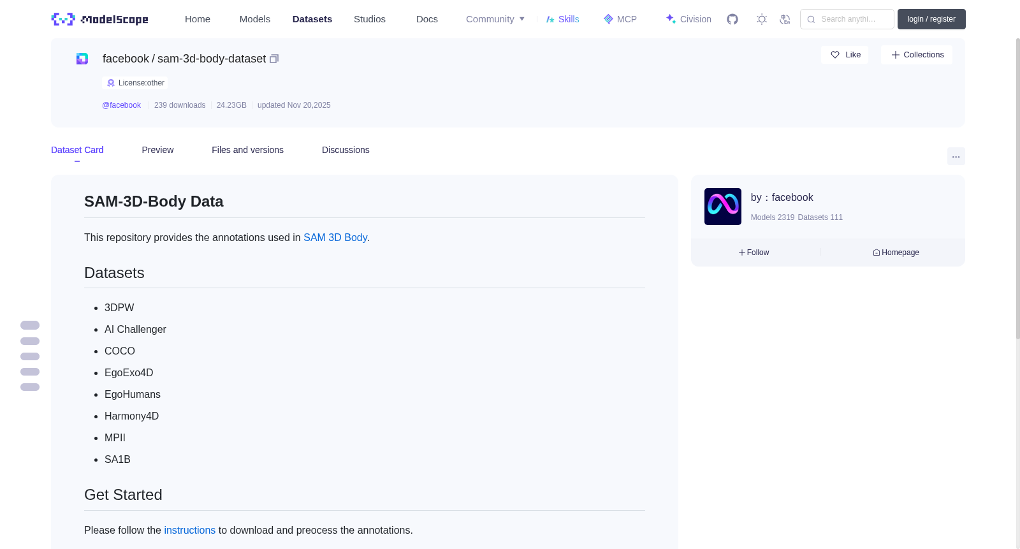The height and width of the screenshot is (549, 1020).
Task: Go to the Home page
Action: [x=198, y=19]
